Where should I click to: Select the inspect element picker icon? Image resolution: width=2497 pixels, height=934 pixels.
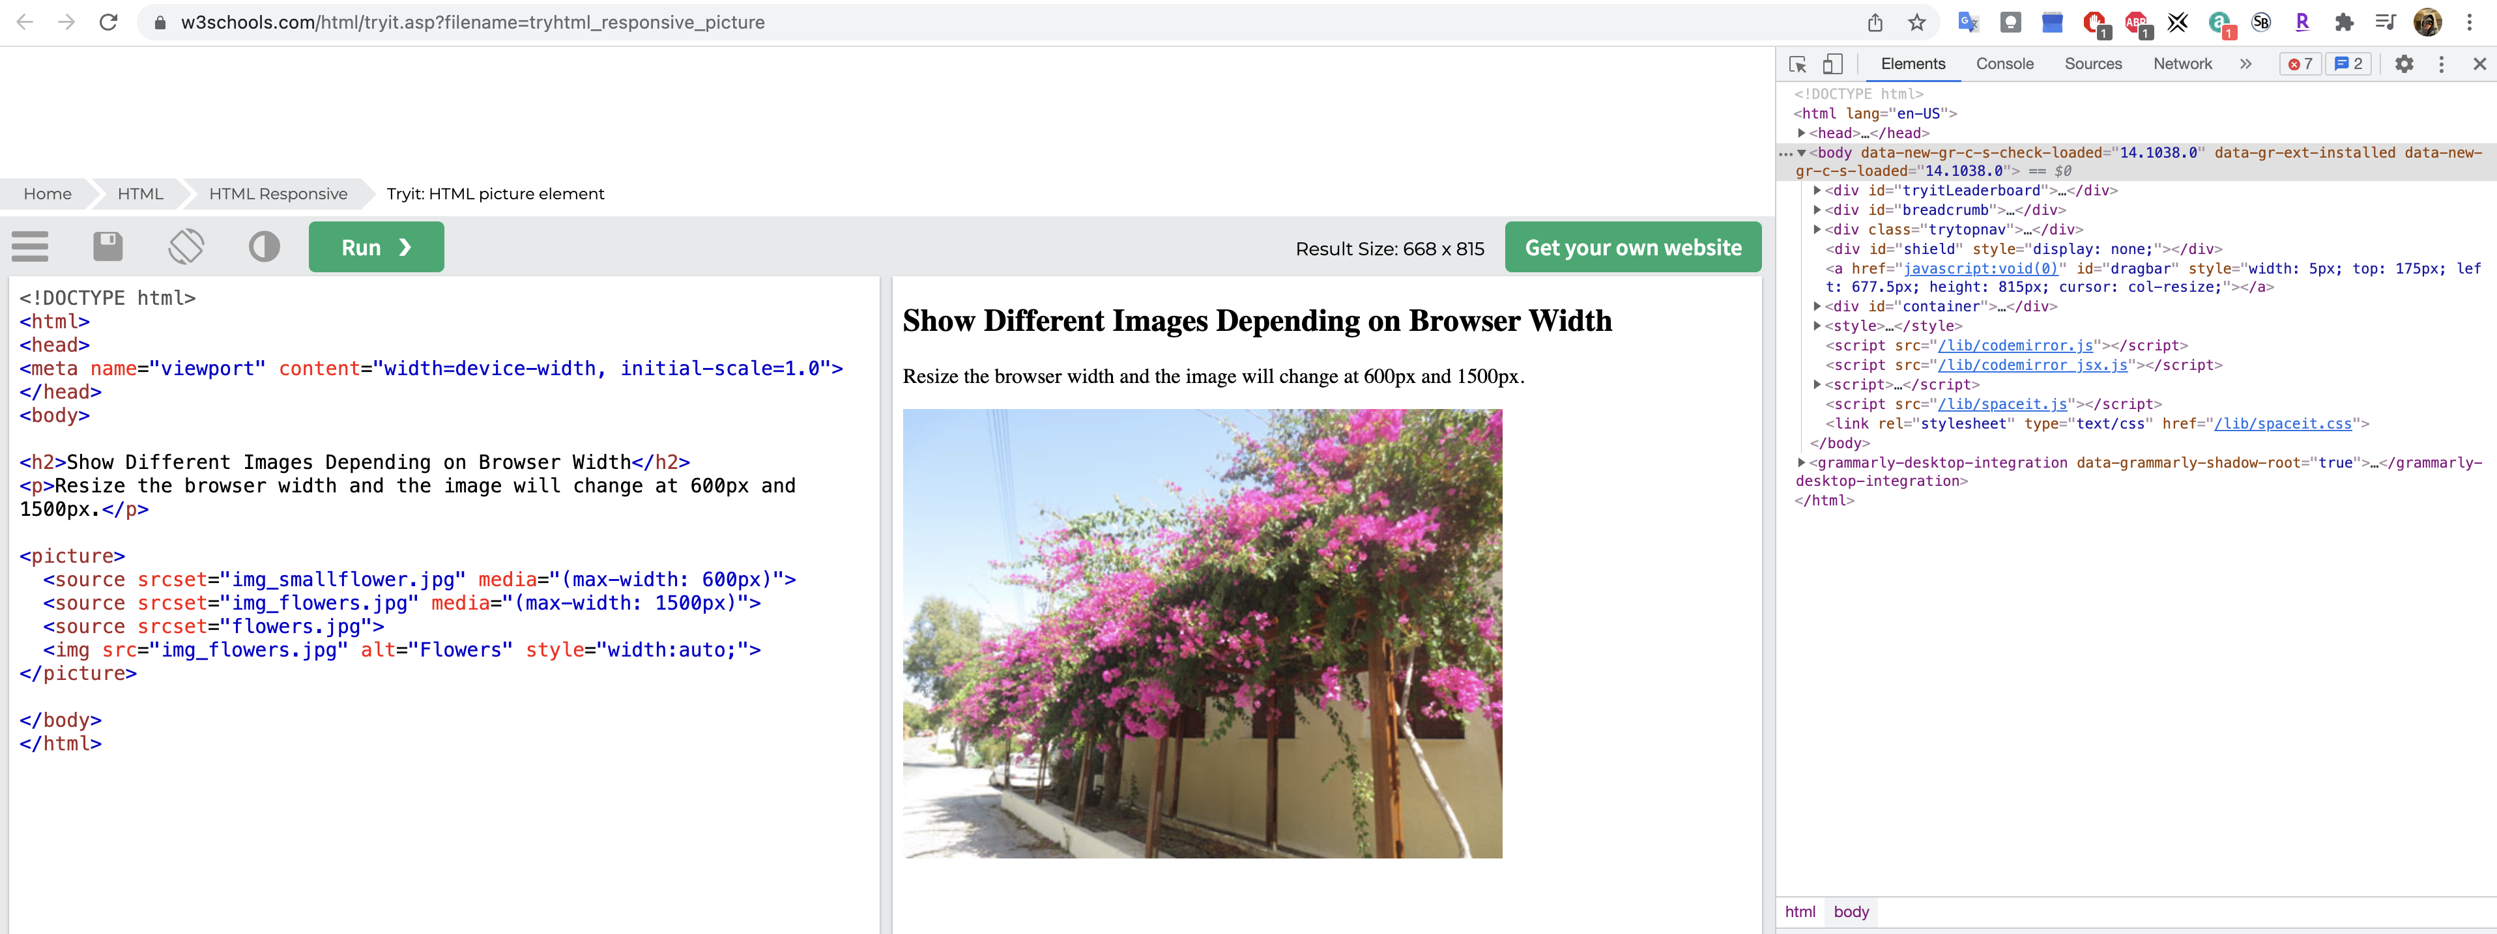click(1797, 64)
